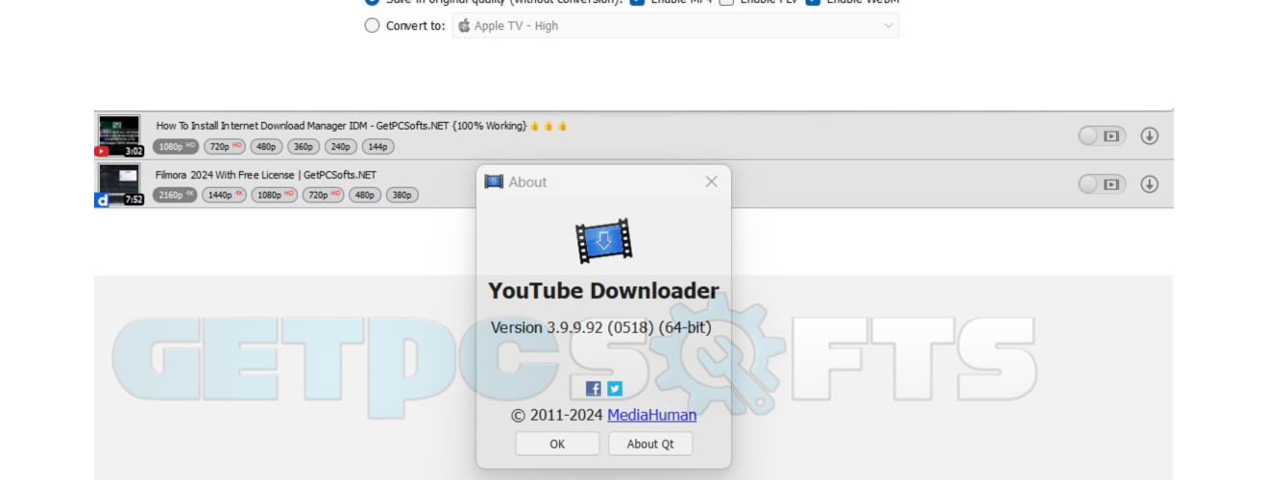Open the Filmora 2024 video thumbnail

(x=119, y=184)
